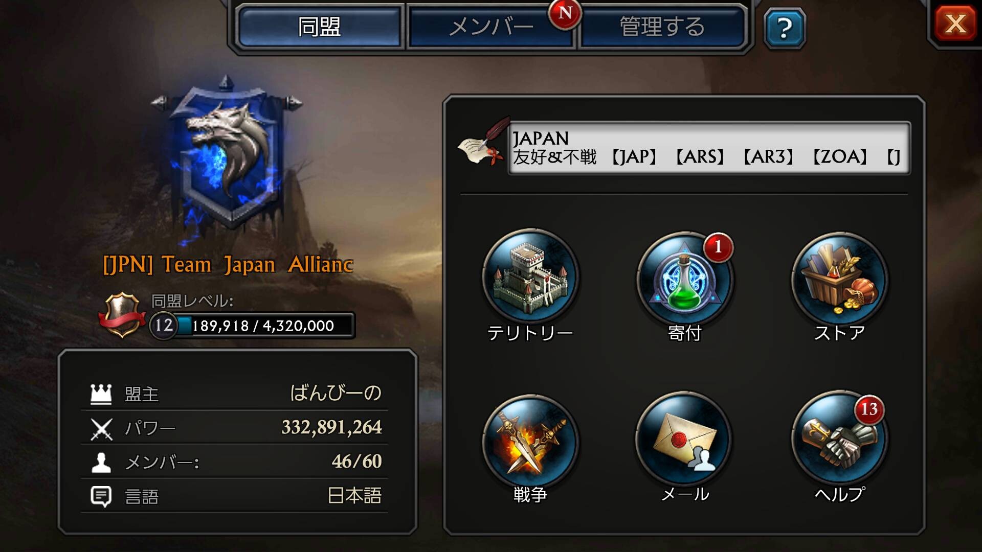Open the ヘルプ handshake icon

tap(840, 440)
